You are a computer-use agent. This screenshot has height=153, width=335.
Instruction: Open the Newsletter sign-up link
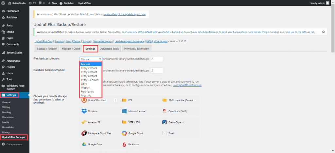click(103, 41)
